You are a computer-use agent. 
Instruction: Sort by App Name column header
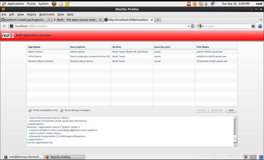tap(48, 47)
